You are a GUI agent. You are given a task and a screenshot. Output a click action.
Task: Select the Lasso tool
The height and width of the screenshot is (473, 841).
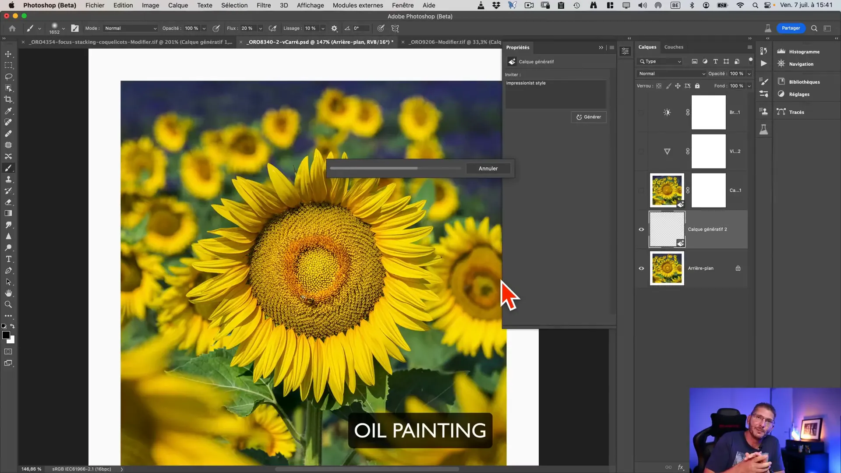(8, 77)
